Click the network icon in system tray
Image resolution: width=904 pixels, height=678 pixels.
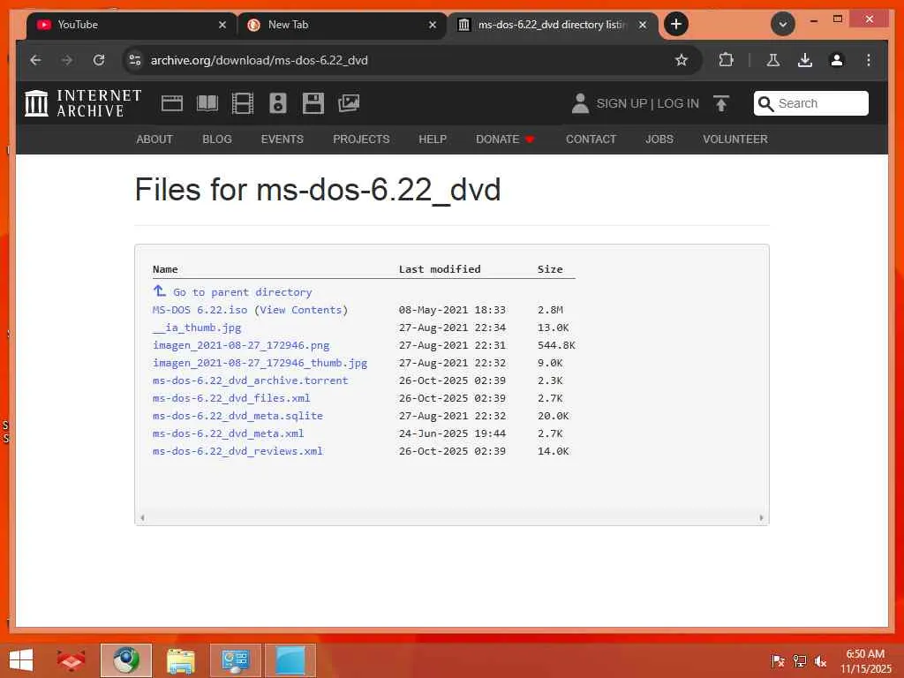click(x=799, y=661)
